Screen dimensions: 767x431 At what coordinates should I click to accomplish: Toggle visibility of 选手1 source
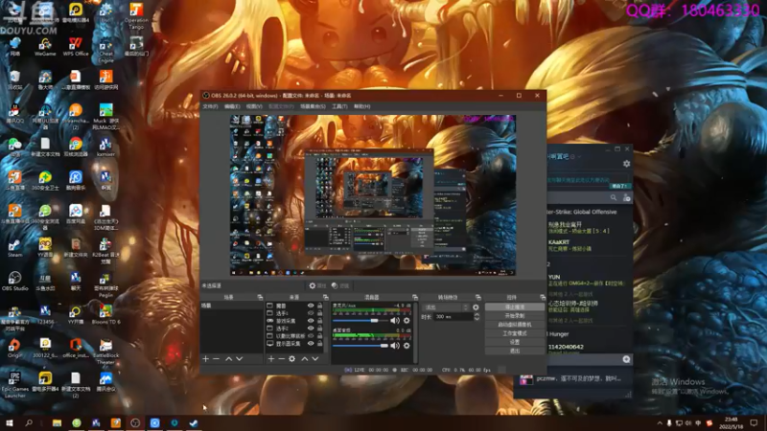coord(310,313)
